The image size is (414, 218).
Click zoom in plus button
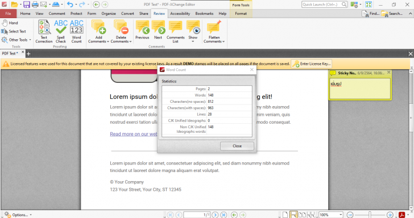coord(390,215)
